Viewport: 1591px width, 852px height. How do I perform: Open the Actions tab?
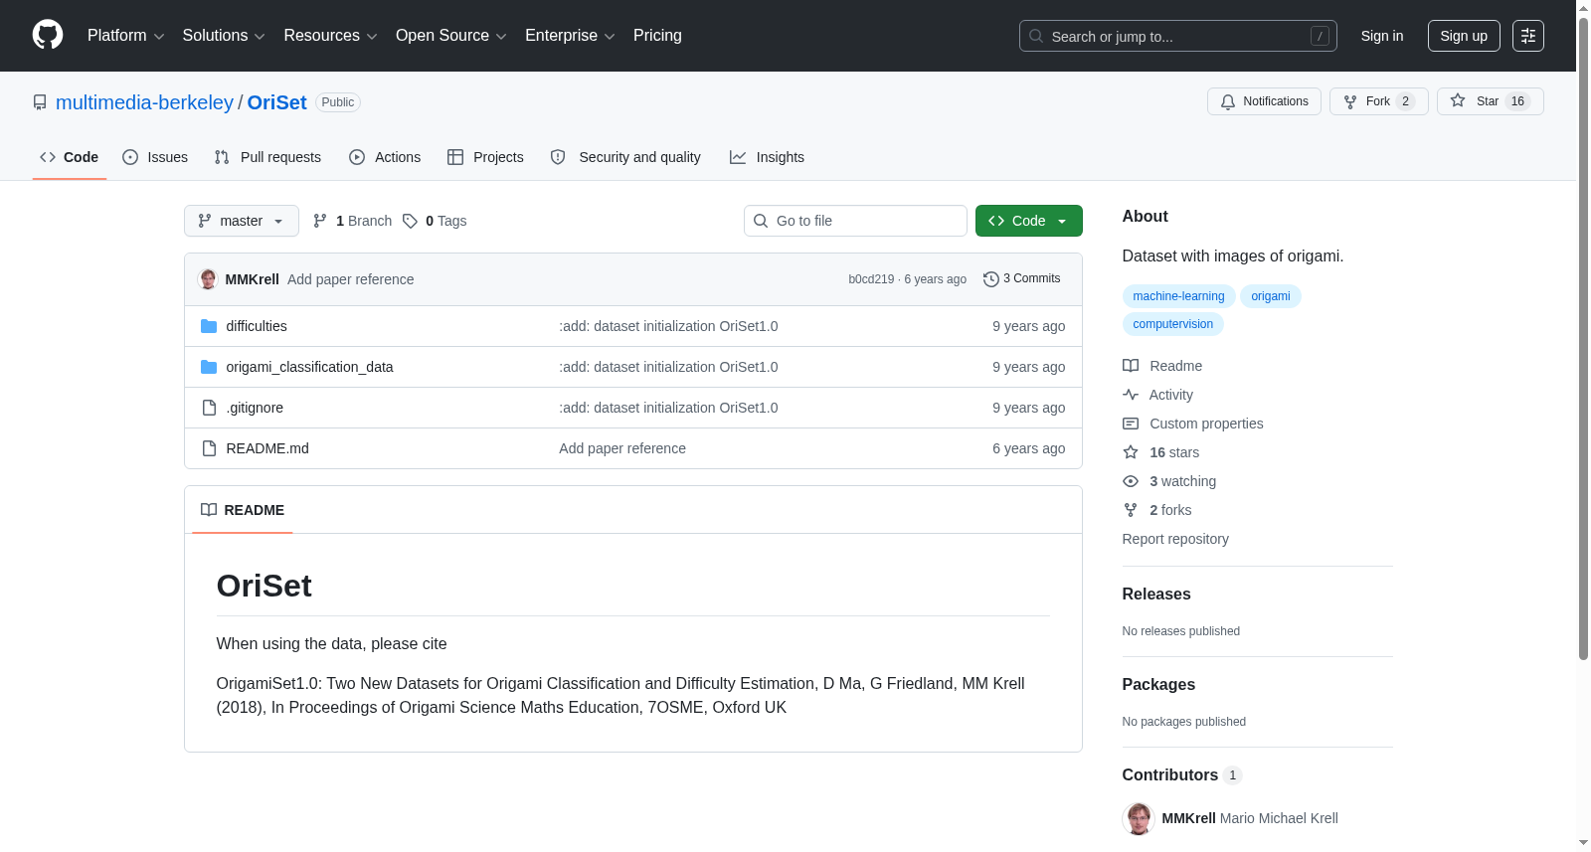point(385,157)
